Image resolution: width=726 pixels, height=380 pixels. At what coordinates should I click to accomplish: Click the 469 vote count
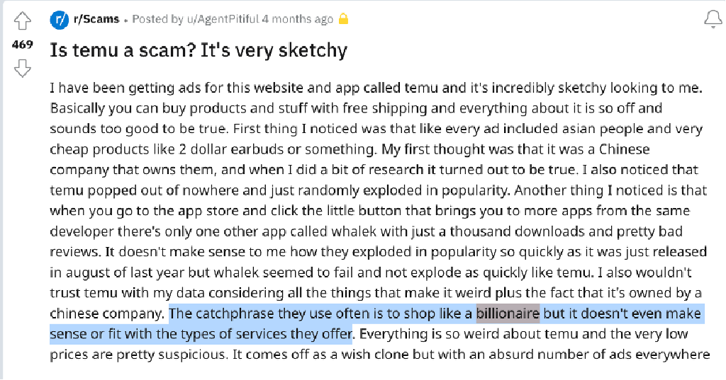(x=23, y=45)
